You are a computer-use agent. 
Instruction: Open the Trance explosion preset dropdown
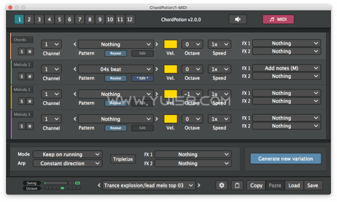point(149,185)
